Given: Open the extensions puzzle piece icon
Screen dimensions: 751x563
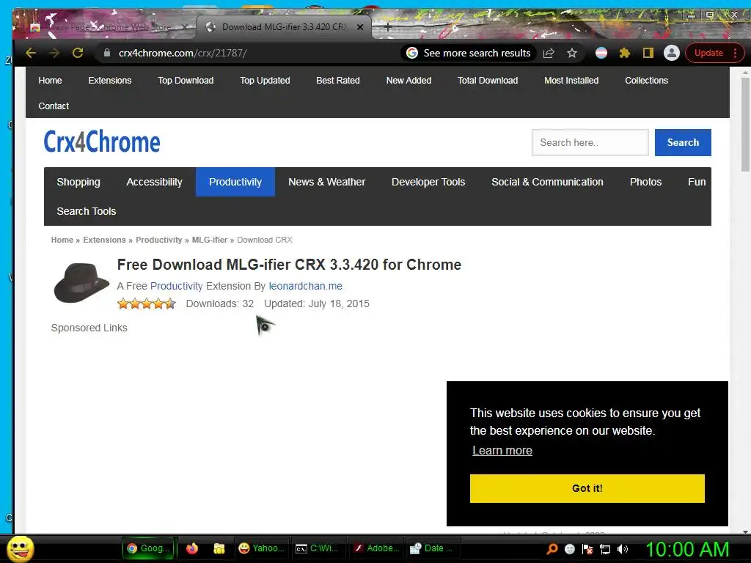Looking at the screenshot, I should click(x=625, y=53).
